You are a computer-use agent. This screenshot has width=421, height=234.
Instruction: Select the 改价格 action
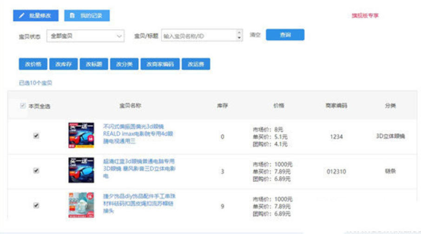pyautogui.click(x=33, y=65)
